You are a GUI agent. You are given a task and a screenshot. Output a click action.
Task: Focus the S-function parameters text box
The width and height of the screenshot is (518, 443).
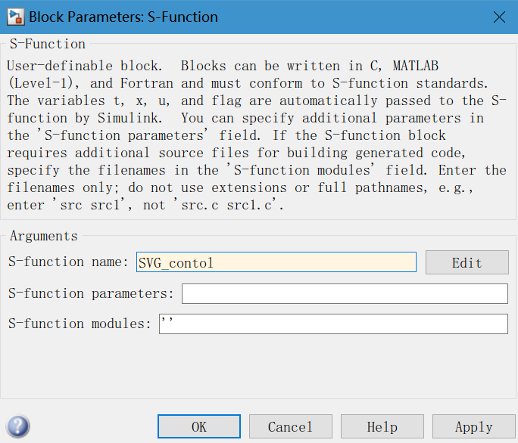pos(345,293)
